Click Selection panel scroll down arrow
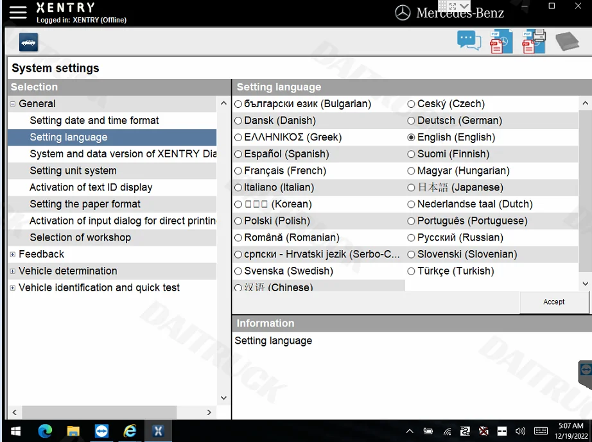 tap(223, 398)
